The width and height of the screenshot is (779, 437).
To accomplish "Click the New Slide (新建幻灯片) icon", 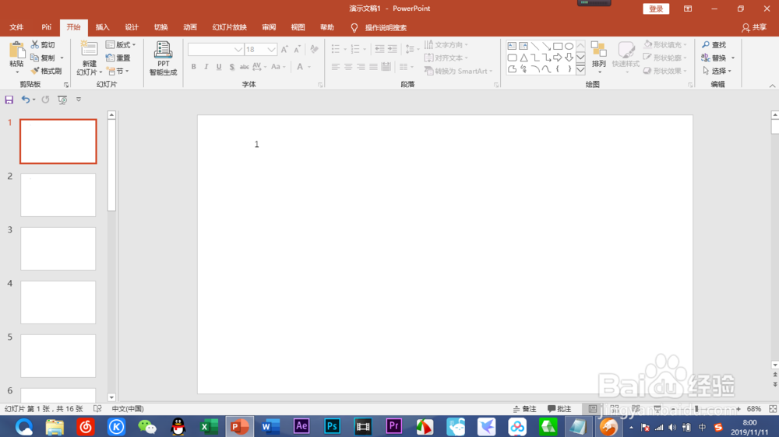I will tap(90, 50).
